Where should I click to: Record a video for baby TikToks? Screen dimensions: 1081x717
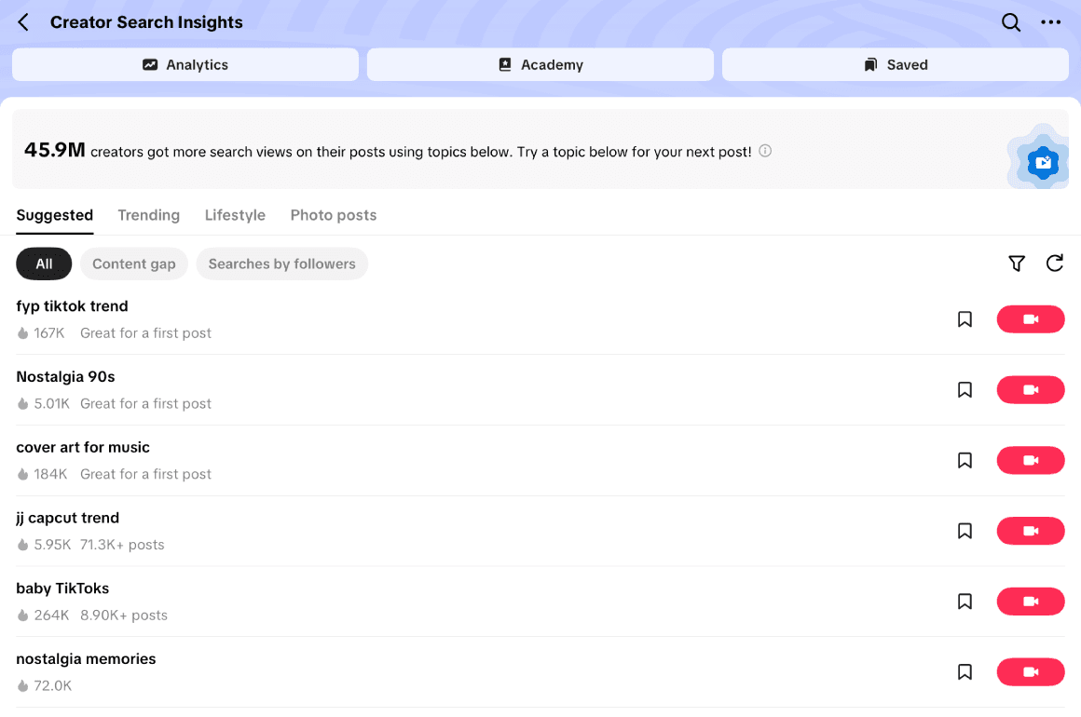[1031, 602]
